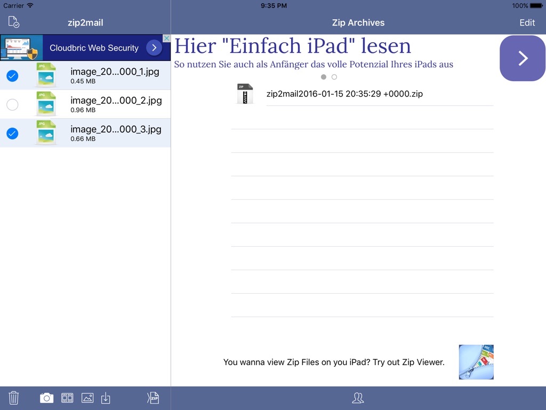Click the Cloudbric ad shield thumbnail
The width and height of the screenshot is (546, 410).
click(21, 48)
